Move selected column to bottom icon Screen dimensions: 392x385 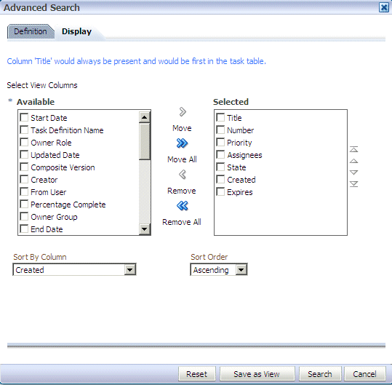[x=353, y=184]
